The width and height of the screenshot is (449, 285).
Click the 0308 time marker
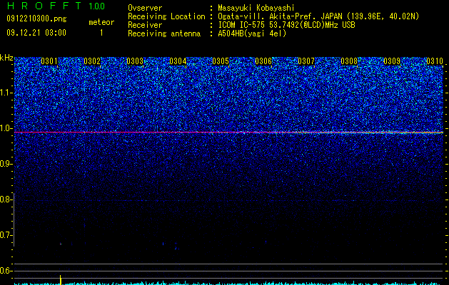[x=349, y=61]
